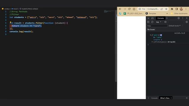Click the array info badge icon
The height and width of the screenshot is (106, 189).
click(161, 35)
